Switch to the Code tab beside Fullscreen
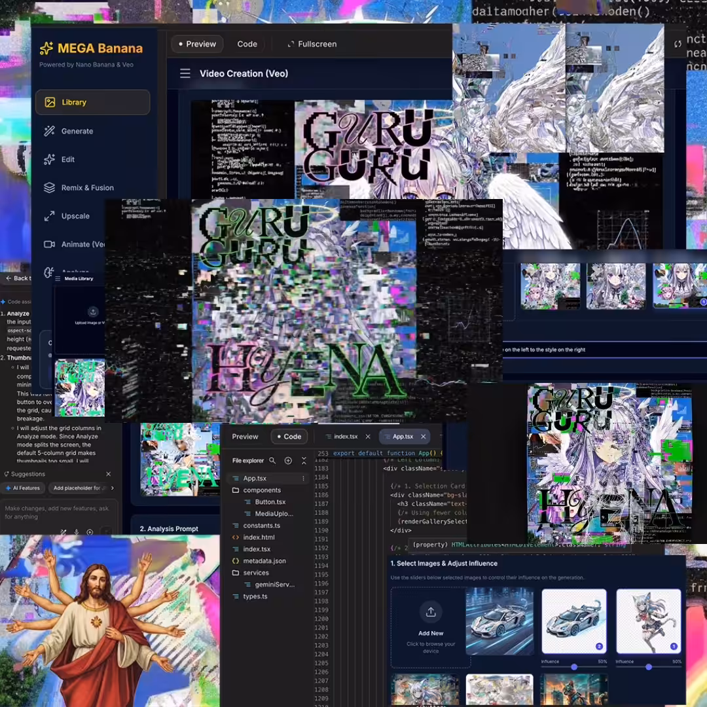This screenshot has width=707, height=707. pos(247,45)
